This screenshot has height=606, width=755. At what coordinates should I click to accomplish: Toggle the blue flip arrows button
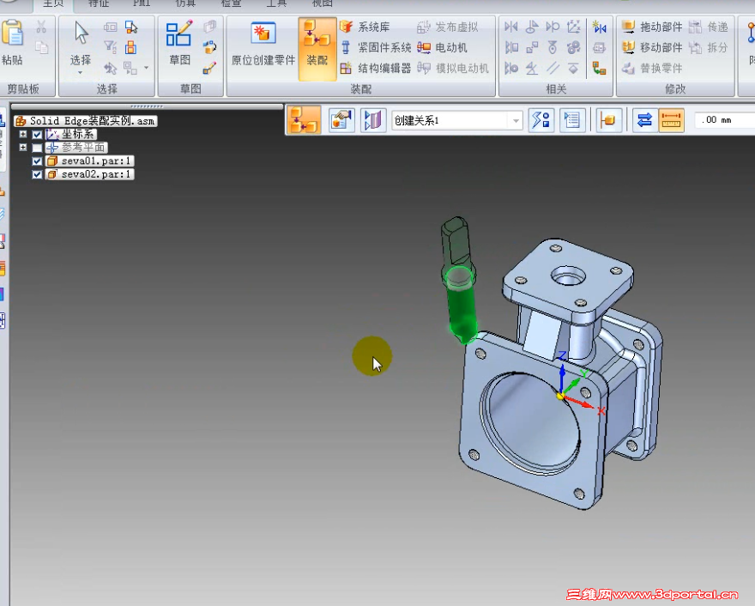click(643, 120)
